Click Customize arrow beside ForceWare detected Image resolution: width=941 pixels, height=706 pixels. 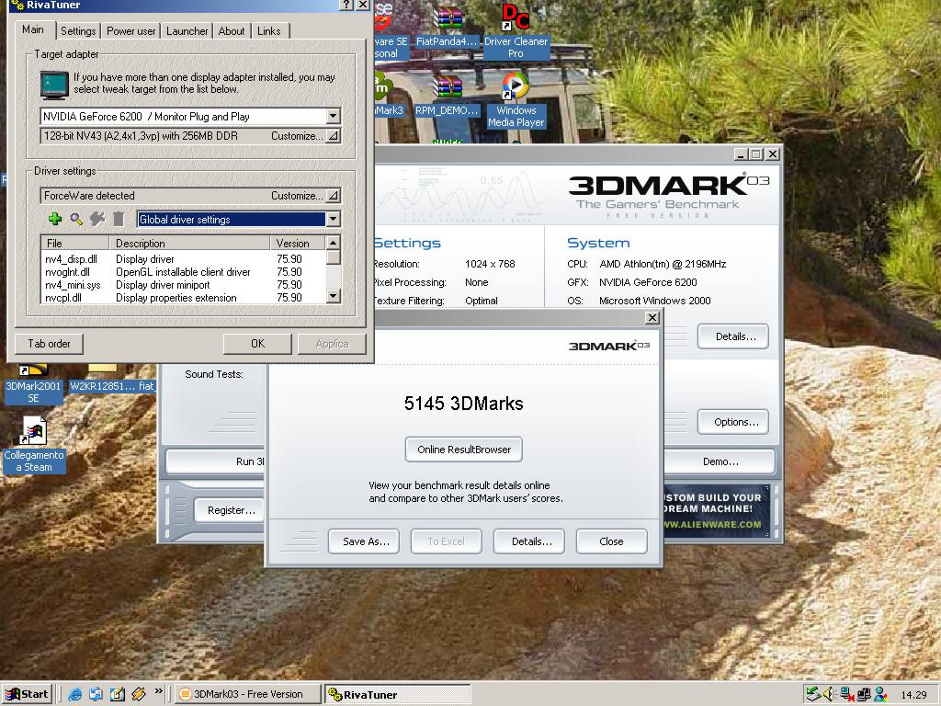[333, 196]
